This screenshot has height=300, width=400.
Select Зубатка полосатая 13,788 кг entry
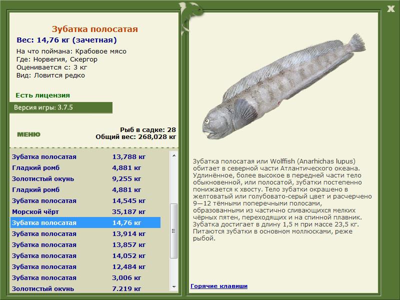pyautogui.click(x=85, y=156)
